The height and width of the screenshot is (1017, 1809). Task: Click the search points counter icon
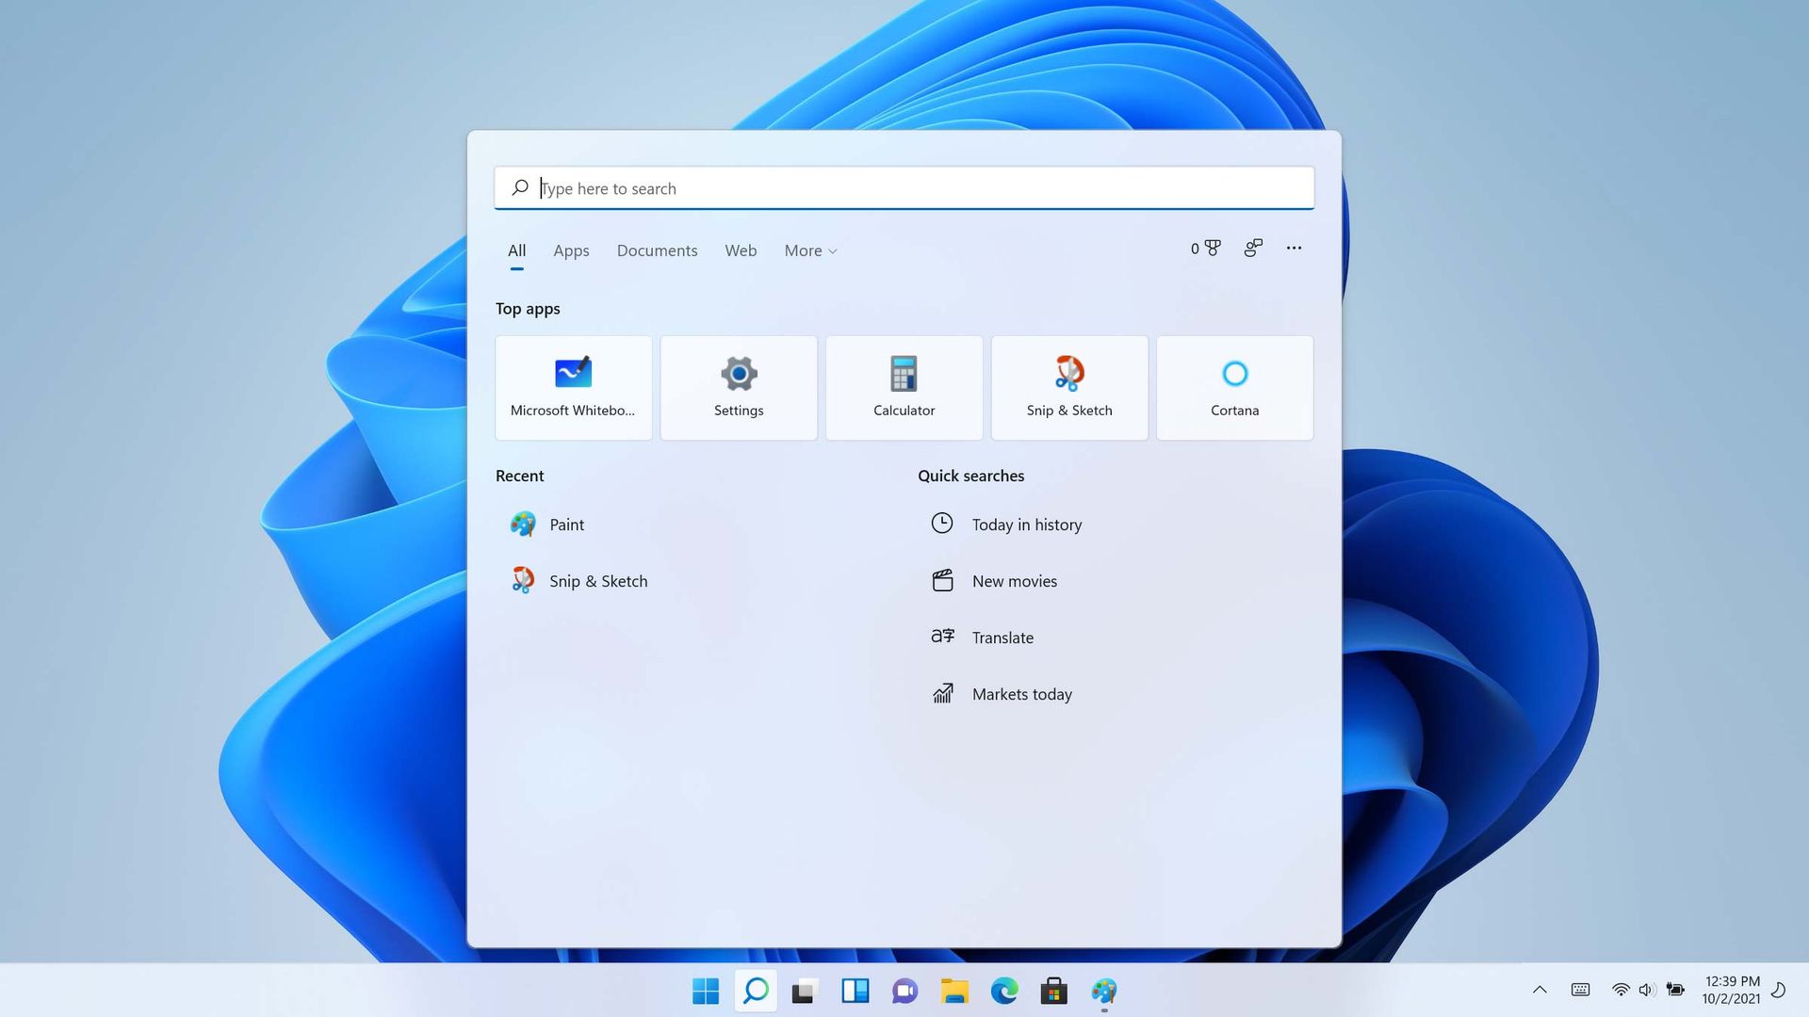pyautogui.click(x=1205, y=249)
